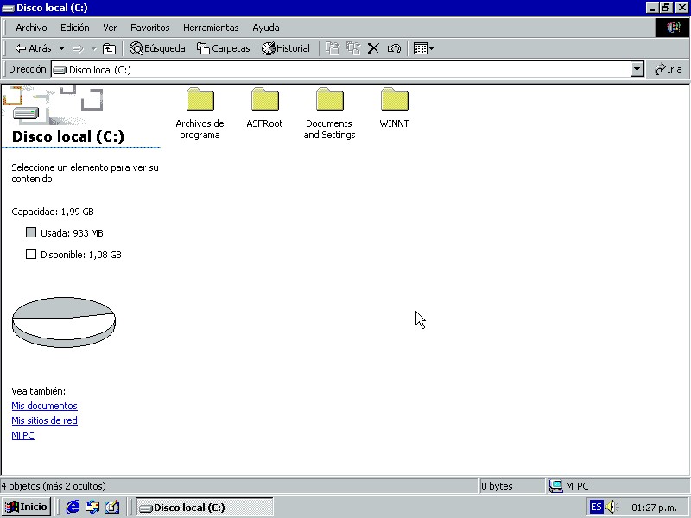This screenshot has width=691, height=518.
Task: Open the Atrás history dropdown arrow
Action: 61,48
